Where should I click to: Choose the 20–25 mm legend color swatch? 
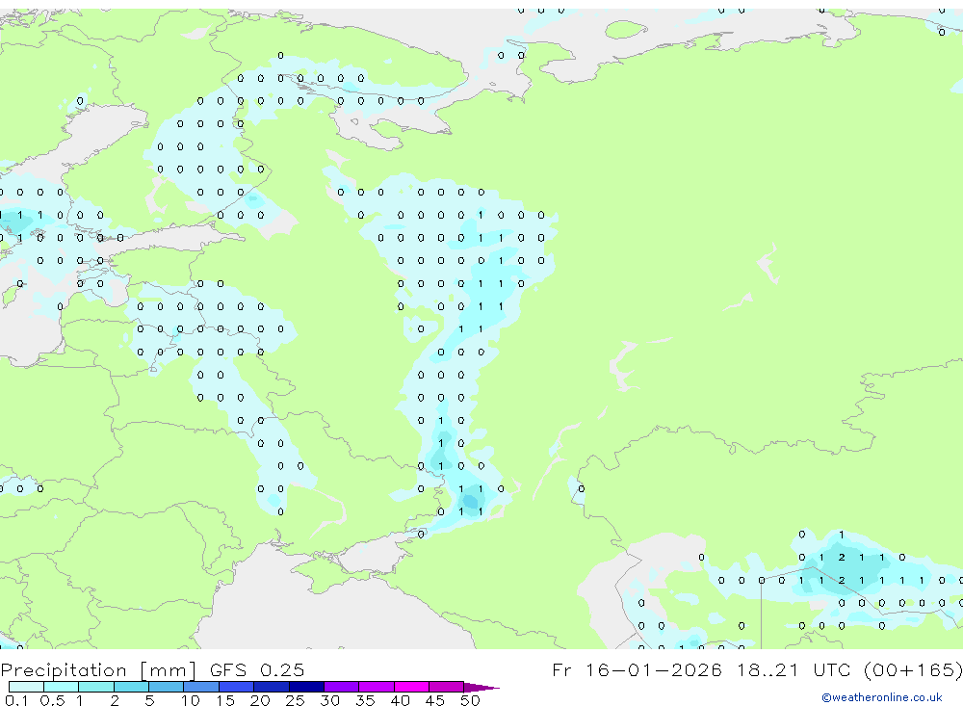click(x=272, y=687)
